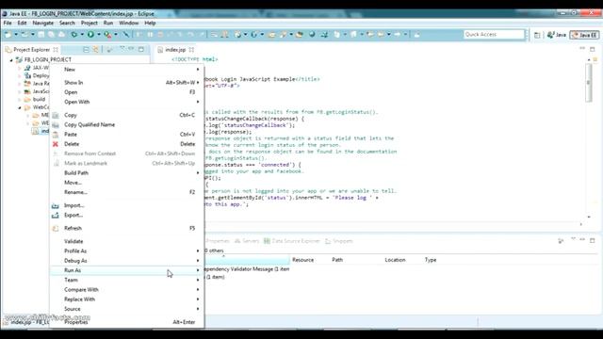The width and height of the screenshot is (603, 339).
Task: Click the Debug bug toolbar icon
Action: (73, 35)
